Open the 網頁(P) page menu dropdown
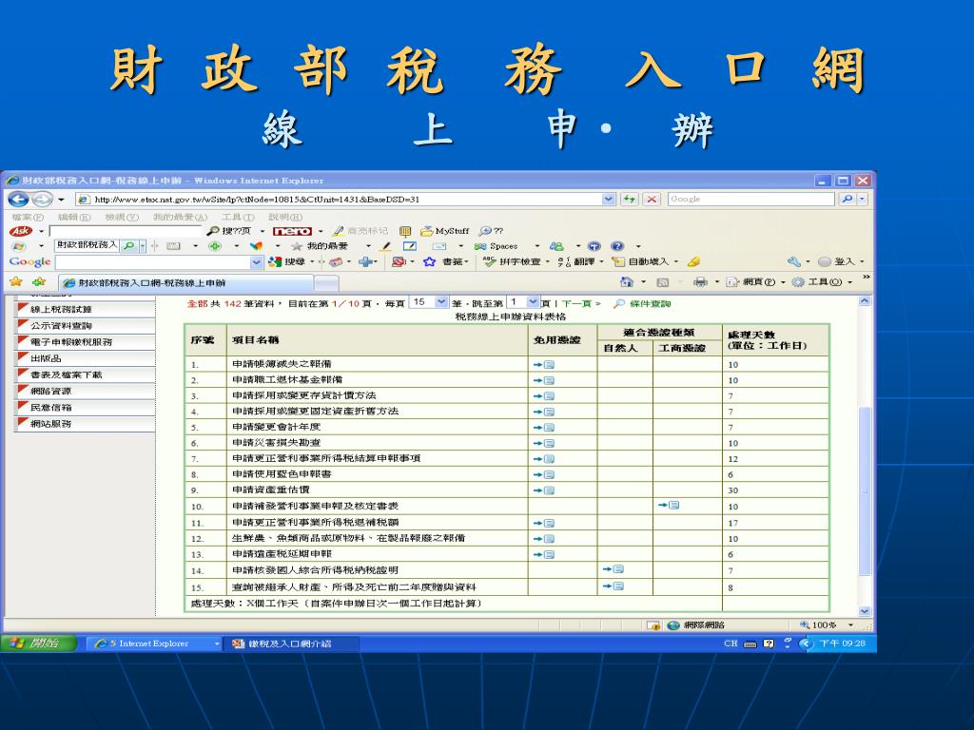 783,282
